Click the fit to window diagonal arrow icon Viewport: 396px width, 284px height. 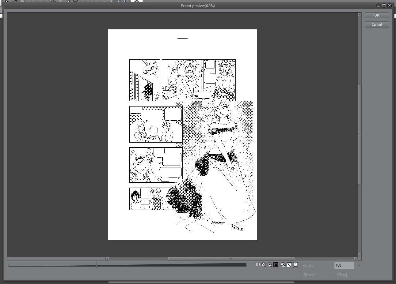[289, 265]
